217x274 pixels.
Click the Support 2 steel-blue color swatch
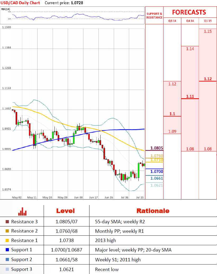point(7,259)
